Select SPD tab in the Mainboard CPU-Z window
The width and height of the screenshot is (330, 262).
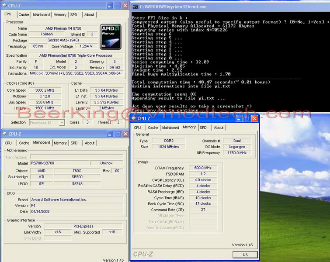[x=74, y=143]
